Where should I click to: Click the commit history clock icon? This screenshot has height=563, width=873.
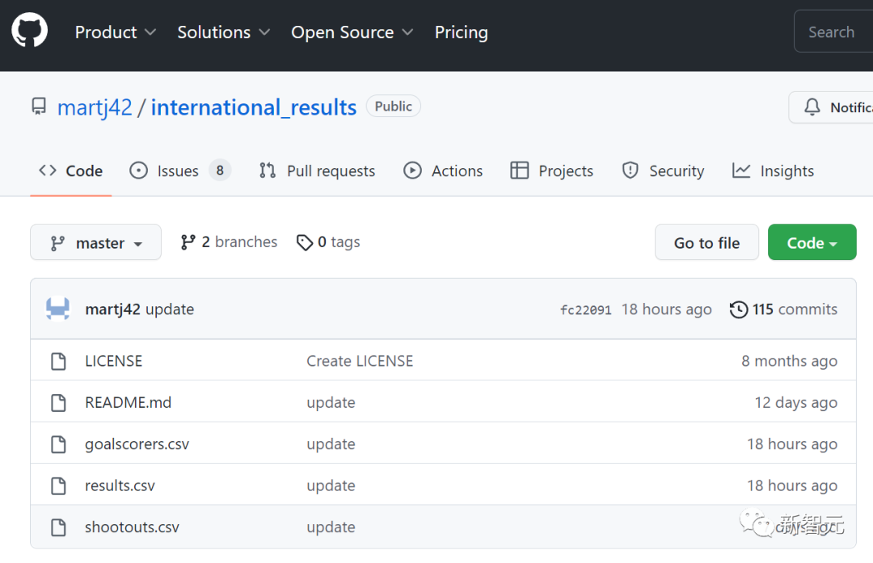[x=738, y=309]
